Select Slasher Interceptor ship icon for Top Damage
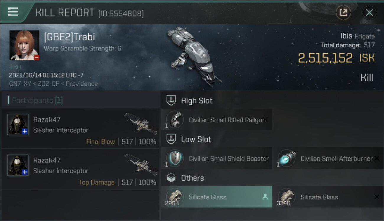This screenshot has width=384, height=221. point(141,164)
